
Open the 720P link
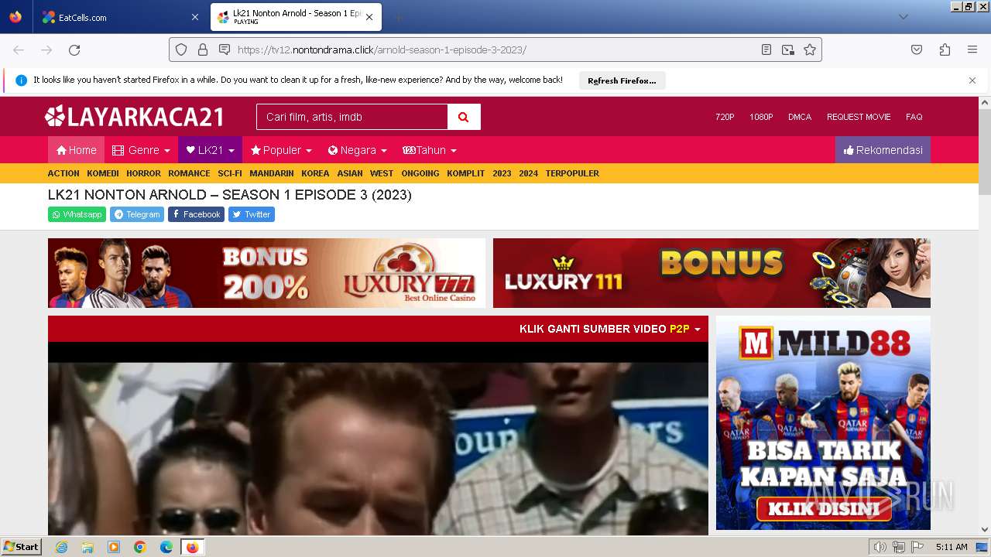(x=725, y=117)
